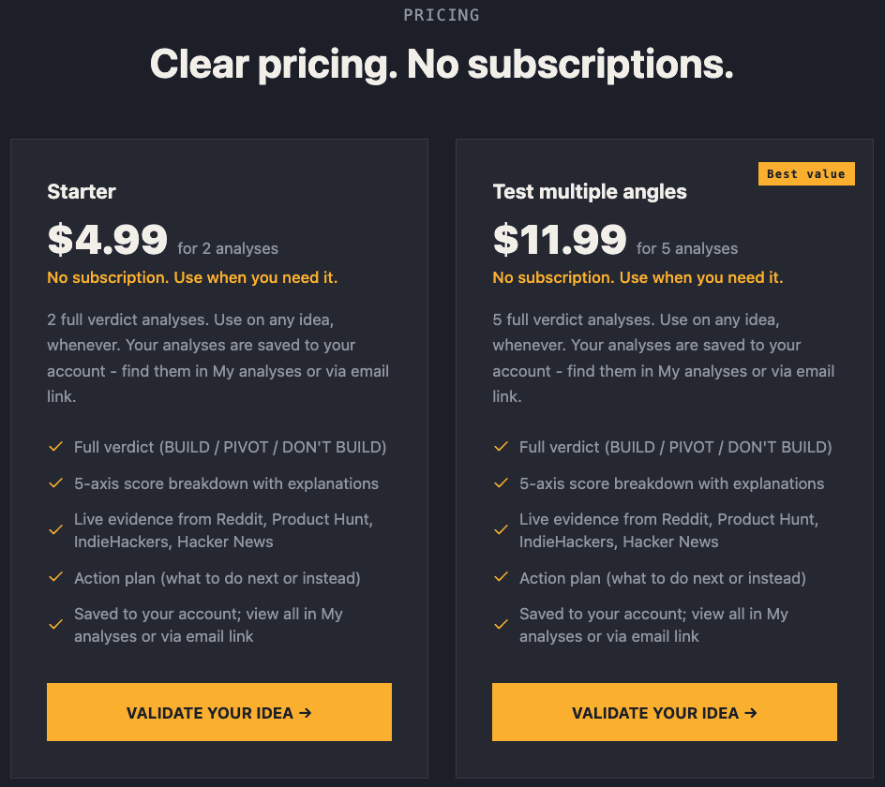Click Saved to account checkmark in Test multiple angles
This screenshot has width=885, height=787.
[x=502, y=625]
